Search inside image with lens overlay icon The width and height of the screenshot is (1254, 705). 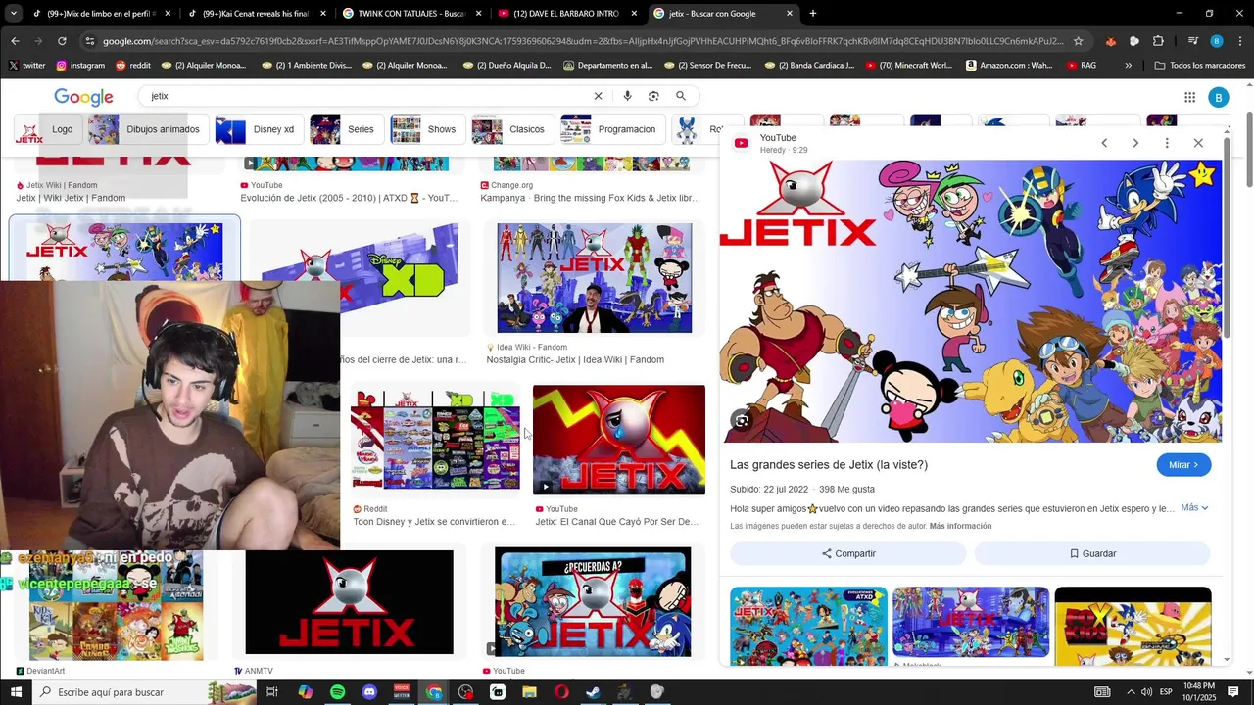coord(742,421)
